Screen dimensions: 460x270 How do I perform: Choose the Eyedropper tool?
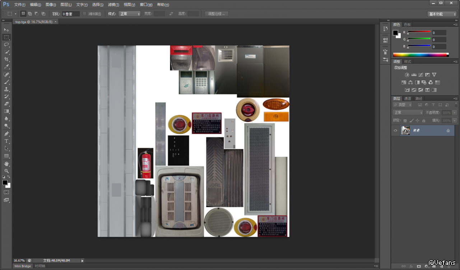tap(6, 67)
